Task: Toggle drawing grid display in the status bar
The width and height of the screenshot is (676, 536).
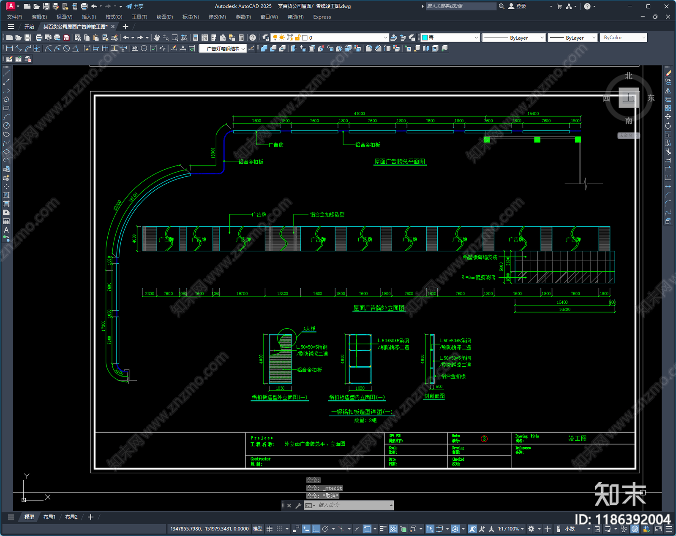Action: 269,529
